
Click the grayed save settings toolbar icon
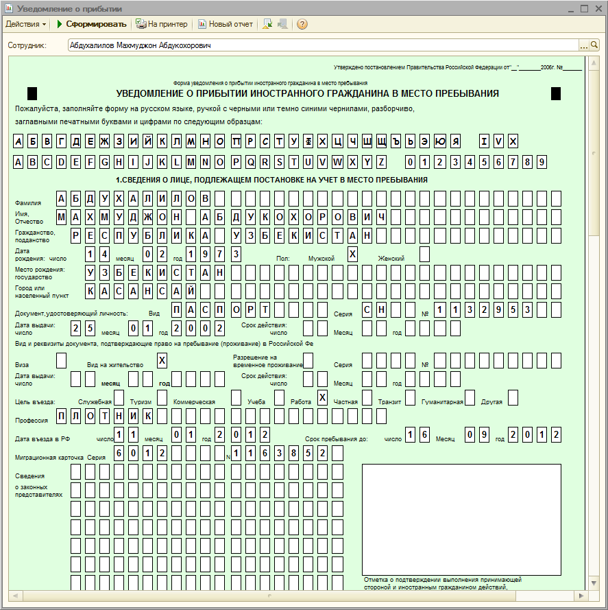point(282,24)
